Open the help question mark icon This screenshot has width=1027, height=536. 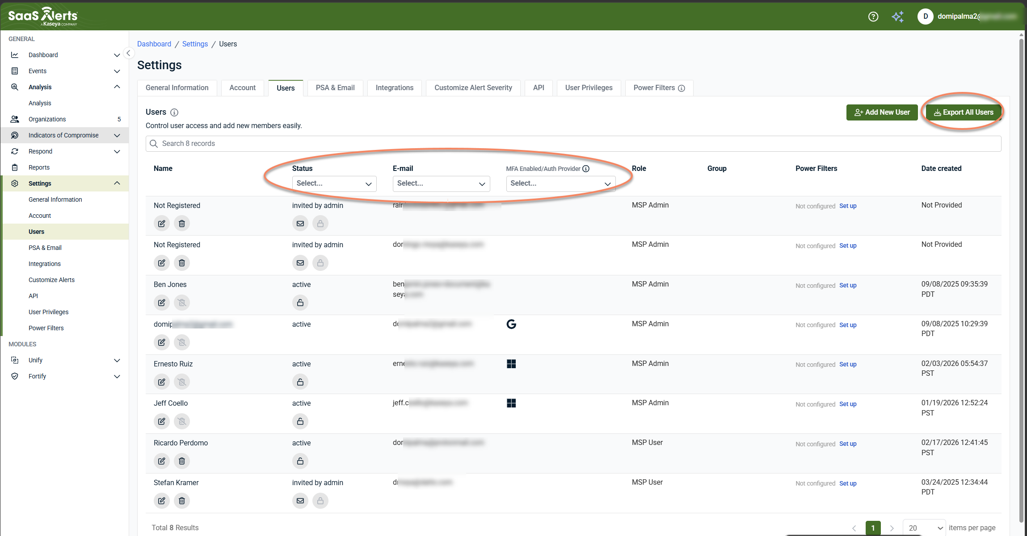tap(873, 17)
